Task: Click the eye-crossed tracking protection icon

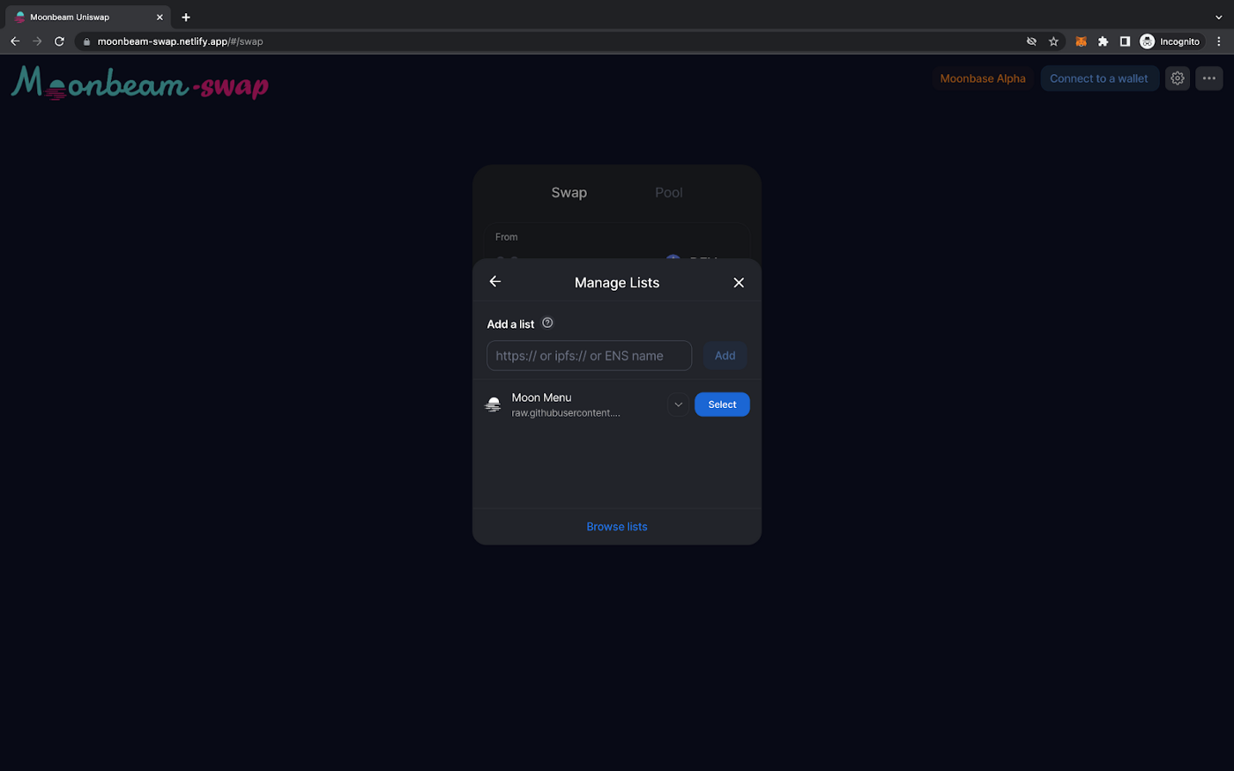Action: tap(1031, 41)
